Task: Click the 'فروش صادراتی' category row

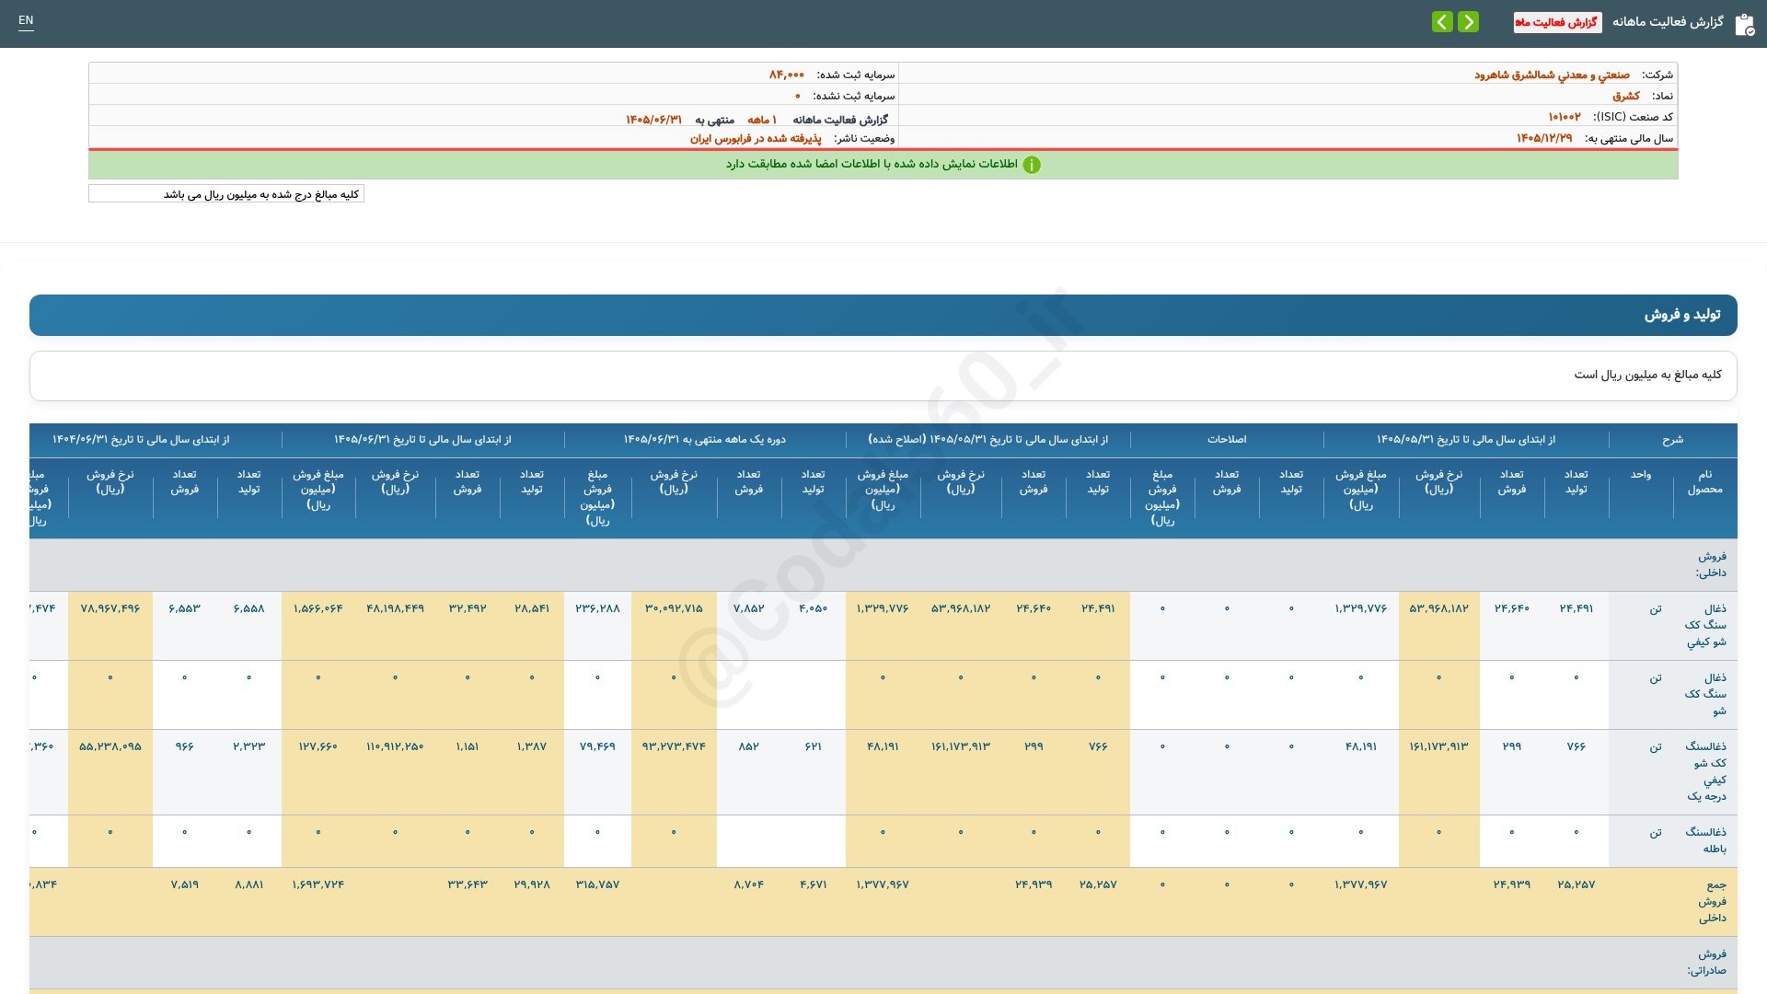Action: tap(883, 963)
